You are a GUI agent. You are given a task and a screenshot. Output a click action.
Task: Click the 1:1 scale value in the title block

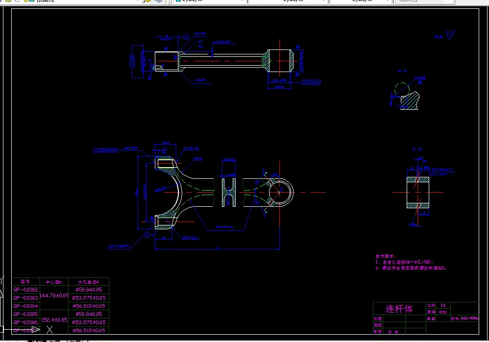[443, 305]
